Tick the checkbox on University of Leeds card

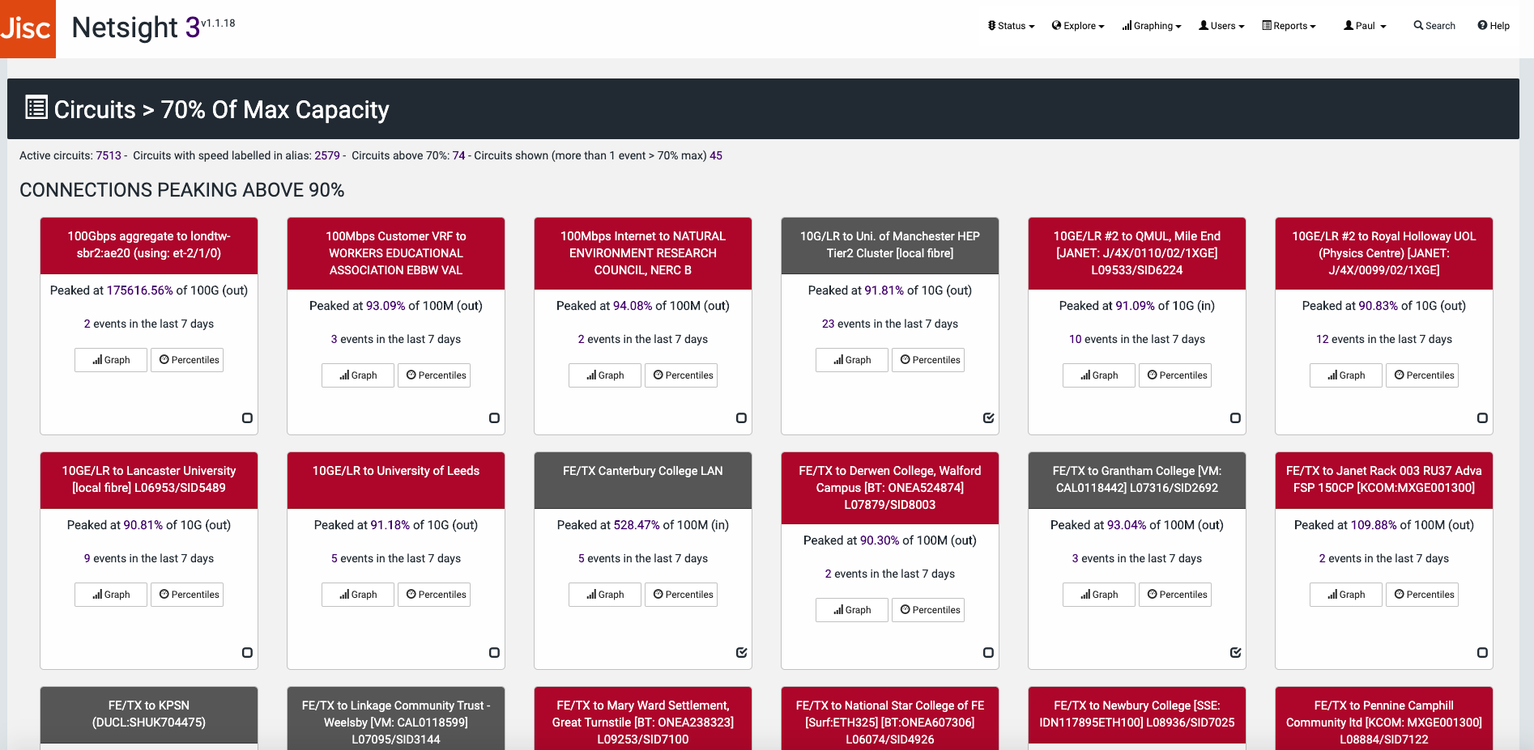(494, 653)
